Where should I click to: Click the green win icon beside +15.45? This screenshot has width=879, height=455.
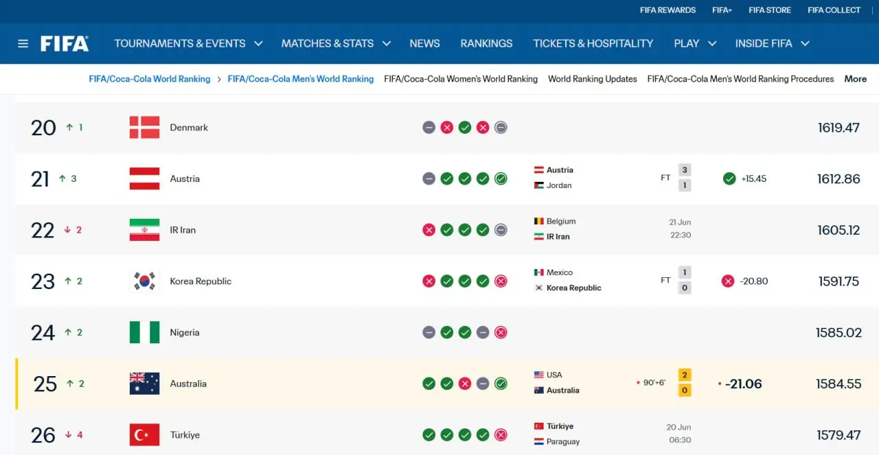pos(729,178)
